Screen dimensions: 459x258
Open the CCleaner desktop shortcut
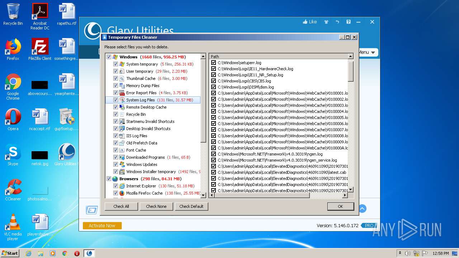(13, 190)
